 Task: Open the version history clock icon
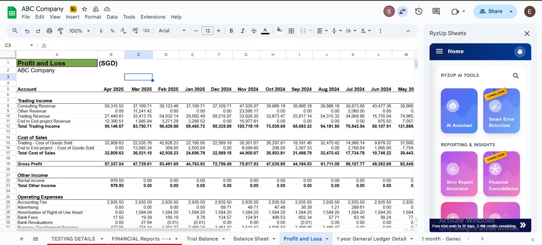click(x=419, y=11)
